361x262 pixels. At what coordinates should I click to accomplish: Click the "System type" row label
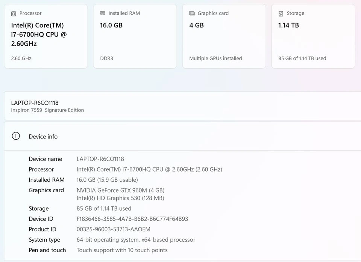[x=44, y=240]
